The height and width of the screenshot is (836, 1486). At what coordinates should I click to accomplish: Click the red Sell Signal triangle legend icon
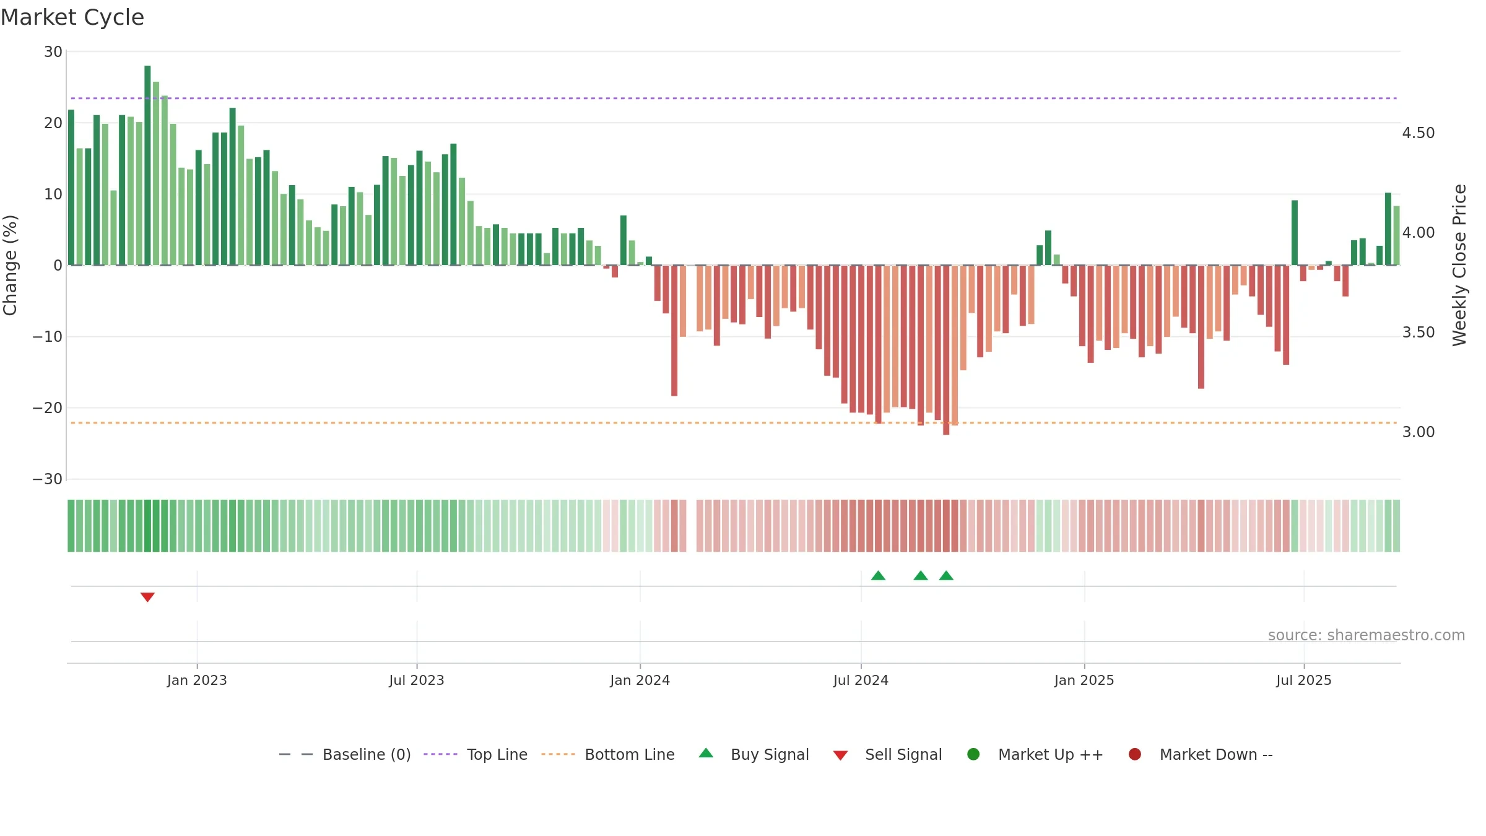840,755
